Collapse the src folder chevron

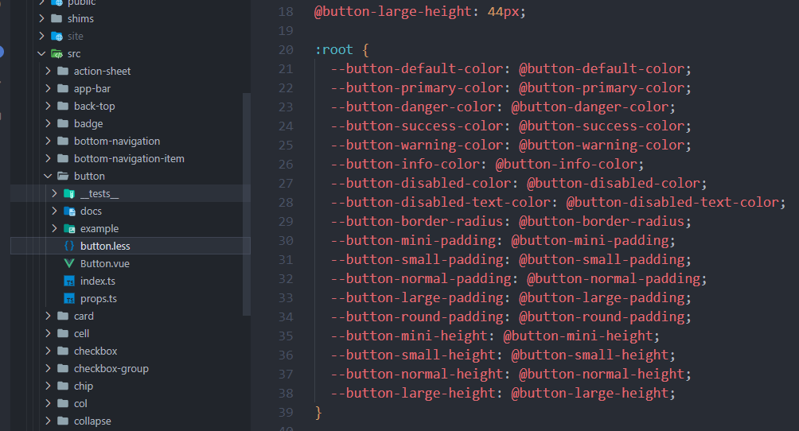(41, 53)
